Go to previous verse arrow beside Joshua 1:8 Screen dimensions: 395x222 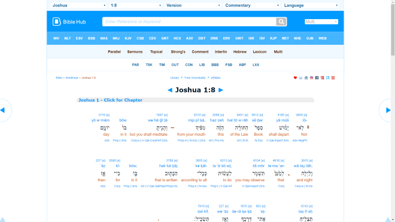[x=170, y=90]
